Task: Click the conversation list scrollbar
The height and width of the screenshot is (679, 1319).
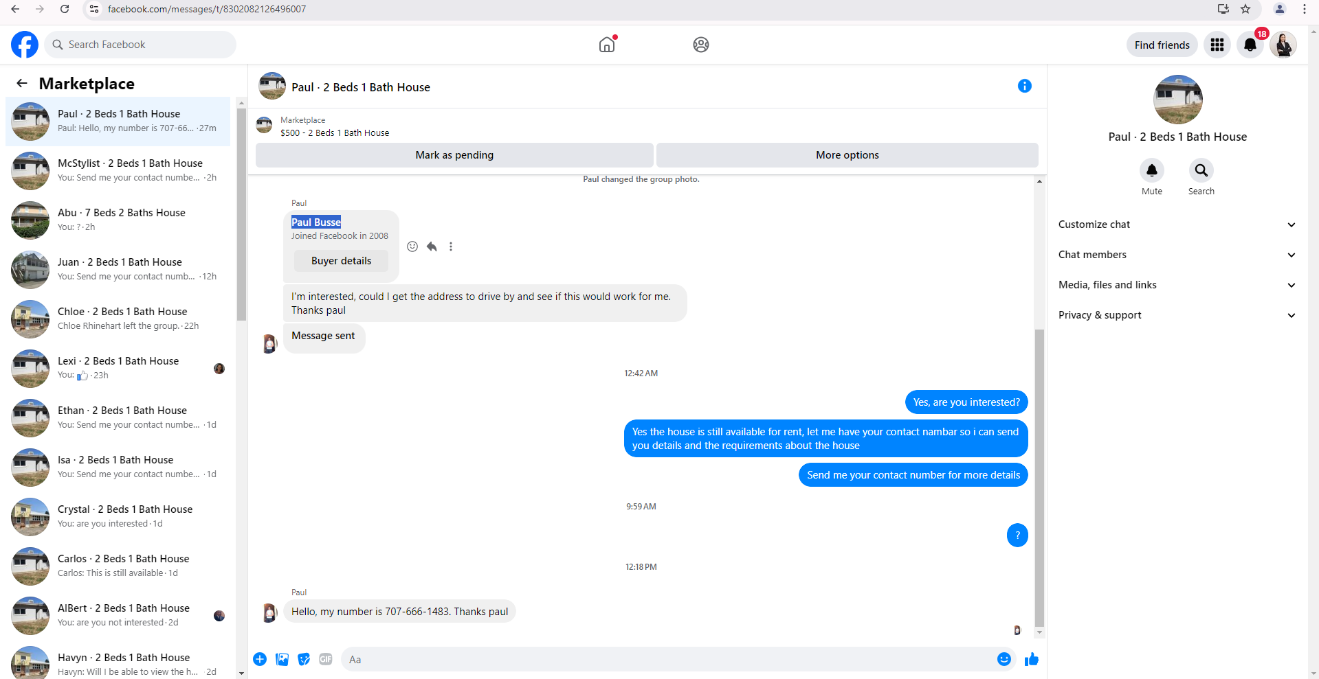Action: pos(241,214)
